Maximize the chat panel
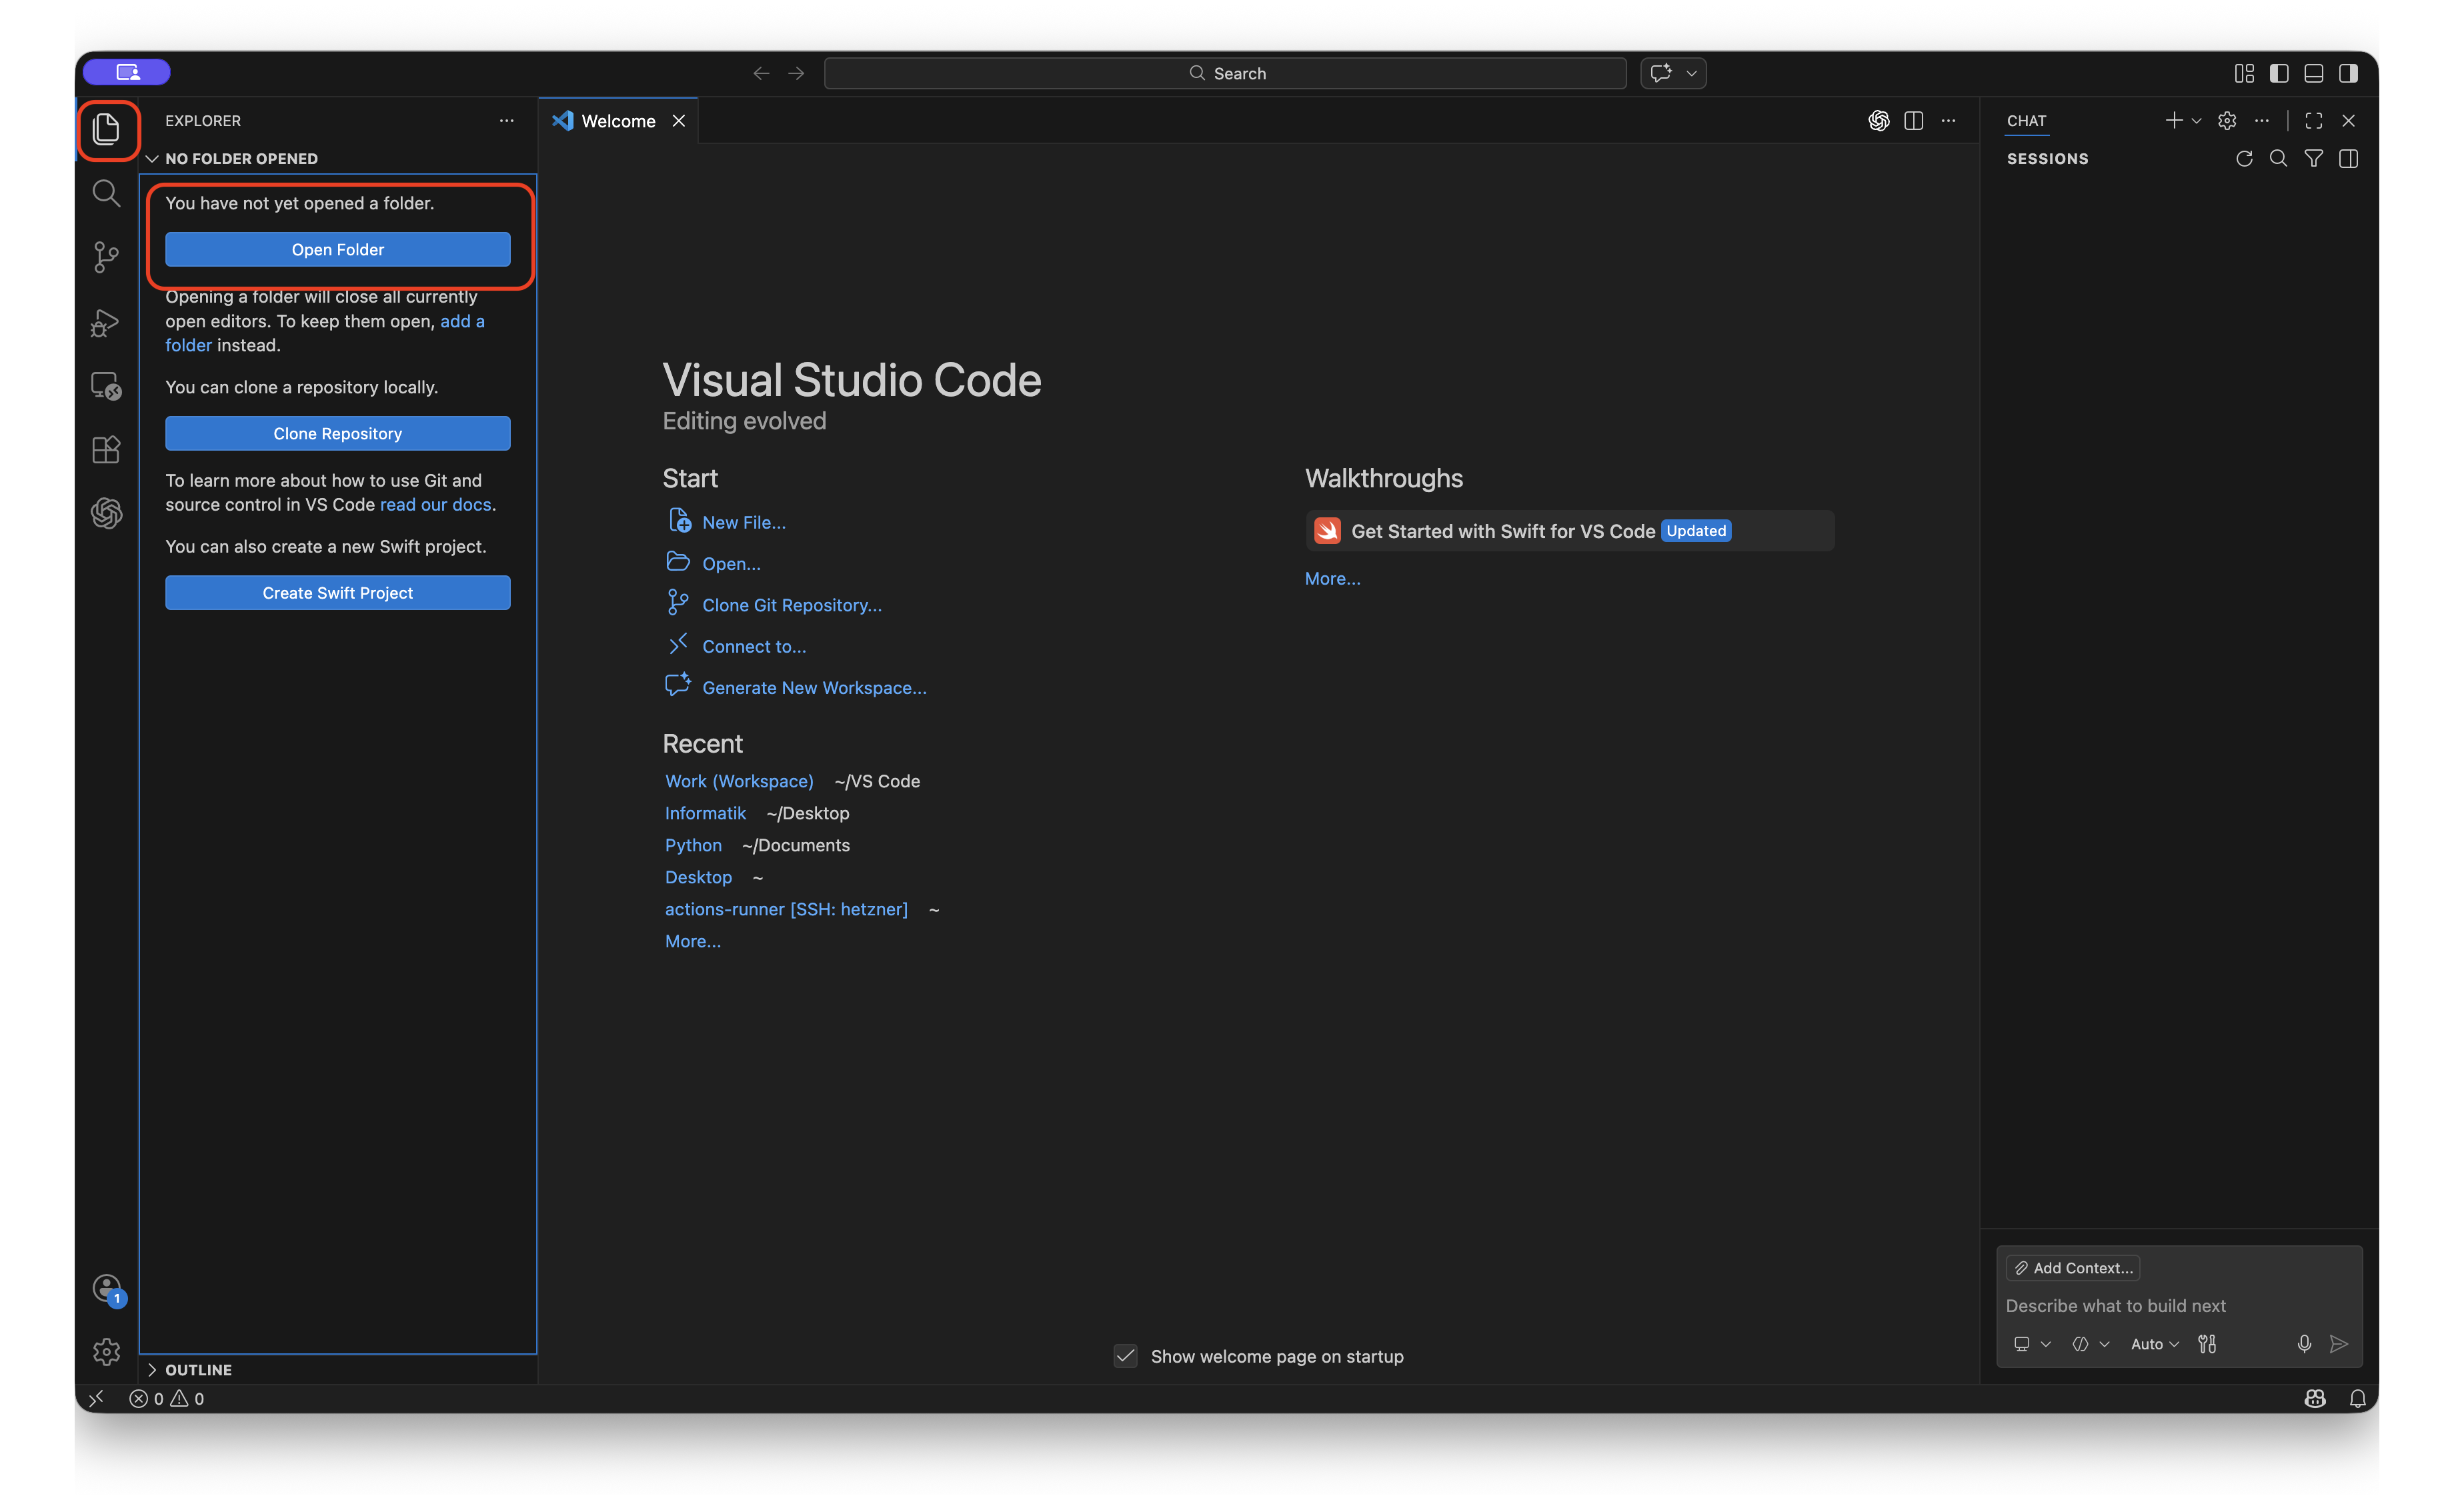Screen dimensions: 2454x1512 point(2314,121)
